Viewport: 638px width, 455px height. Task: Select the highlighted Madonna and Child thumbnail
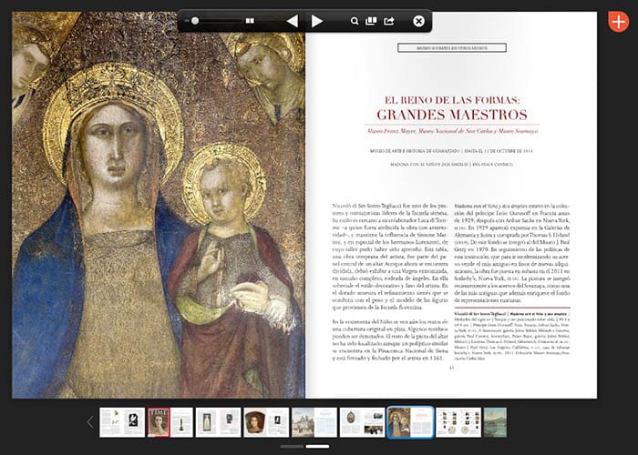pos(410,422)
